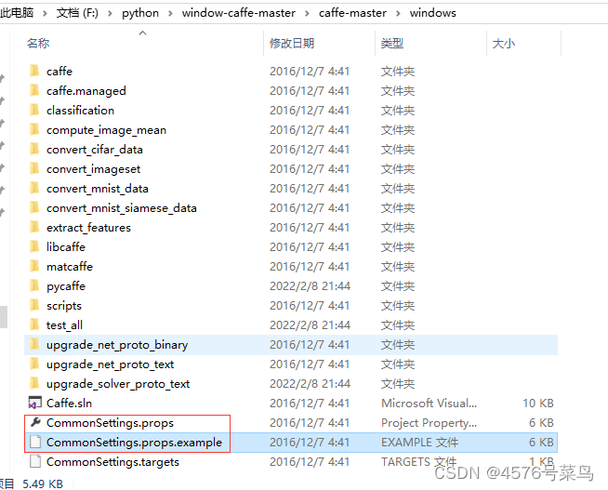
Task: Go to caffe-master breadcrumb
Action: (352, 13)
